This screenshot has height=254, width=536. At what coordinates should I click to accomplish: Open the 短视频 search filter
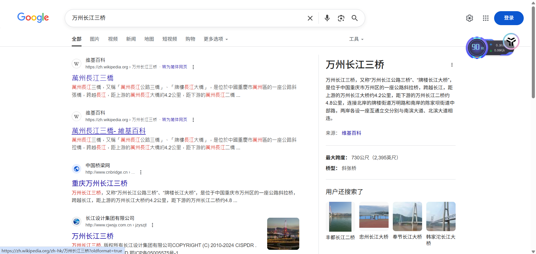pos(169,39)
